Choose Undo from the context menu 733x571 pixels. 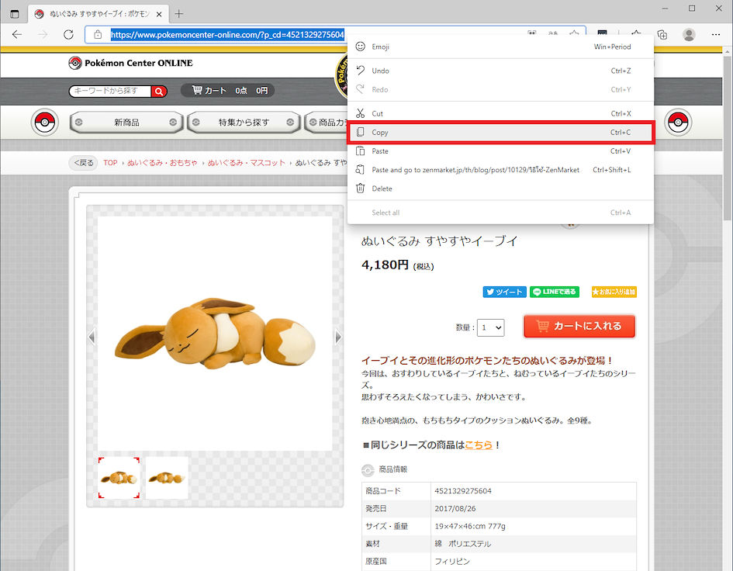click(500, 71)
